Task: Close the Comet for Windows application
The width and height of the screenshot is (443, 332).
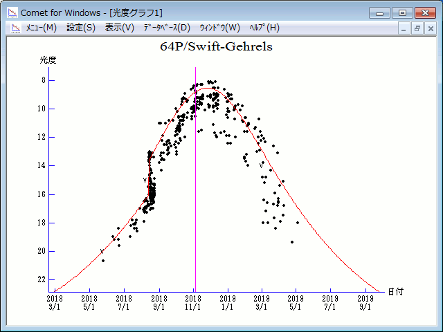Action: [x=425, y=13]
